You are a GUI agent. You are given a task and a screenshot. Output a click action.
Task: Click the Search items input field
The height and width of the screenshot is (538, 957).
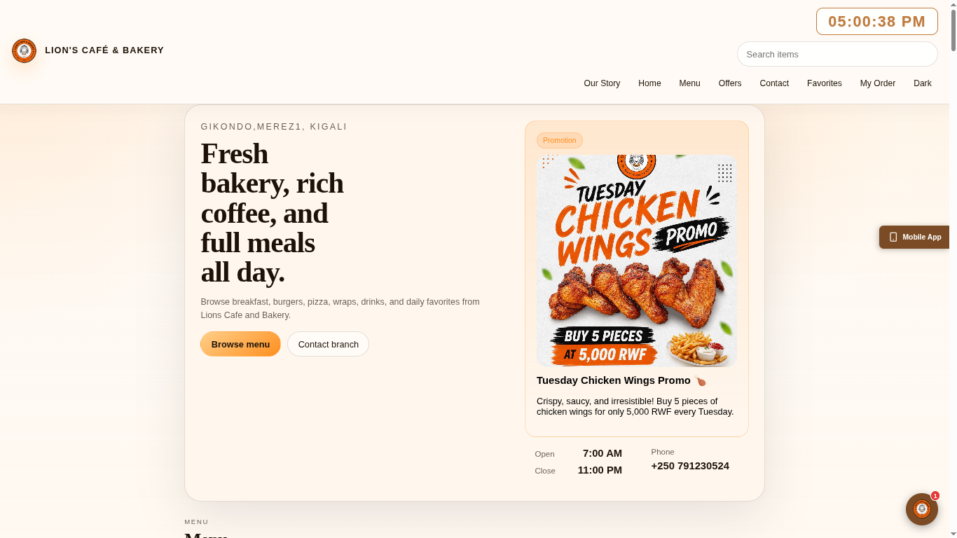(x=837, y=54)
